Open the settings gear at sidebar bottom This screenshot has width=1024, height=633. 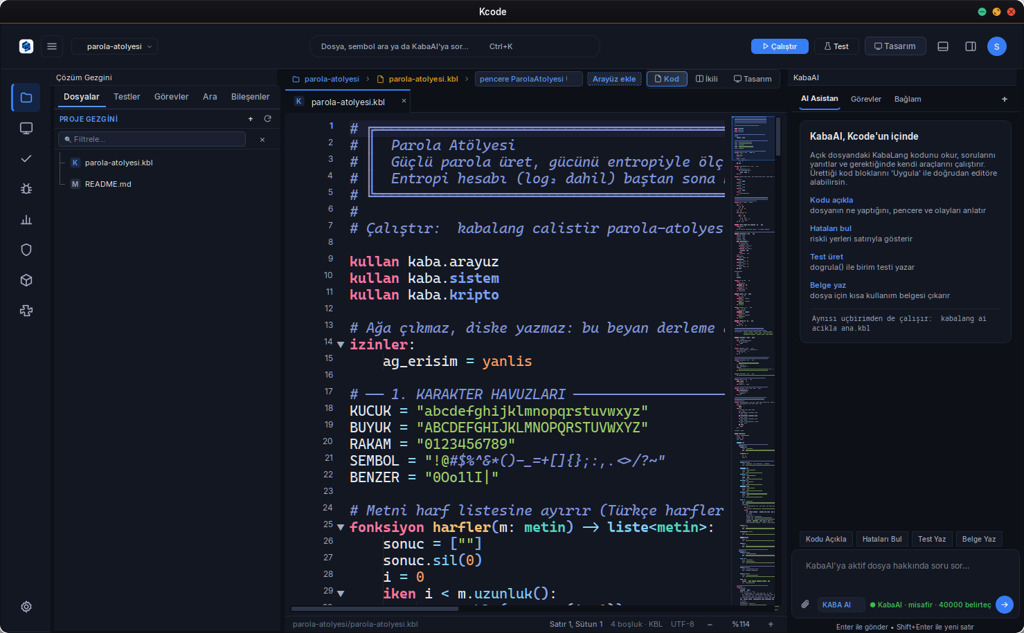click(x=26, y=607)
